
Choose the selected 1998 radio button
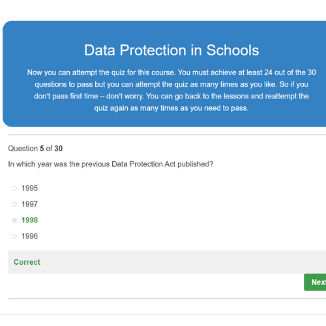tap(14, 220)
